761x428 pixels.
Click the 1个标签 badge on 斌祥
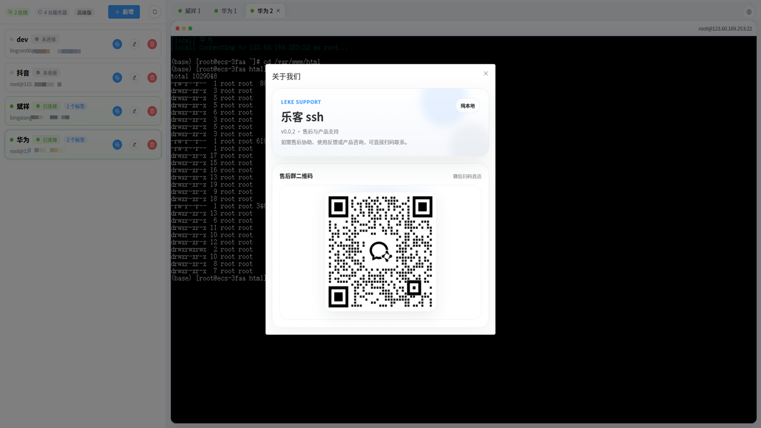tap(76, 106)
